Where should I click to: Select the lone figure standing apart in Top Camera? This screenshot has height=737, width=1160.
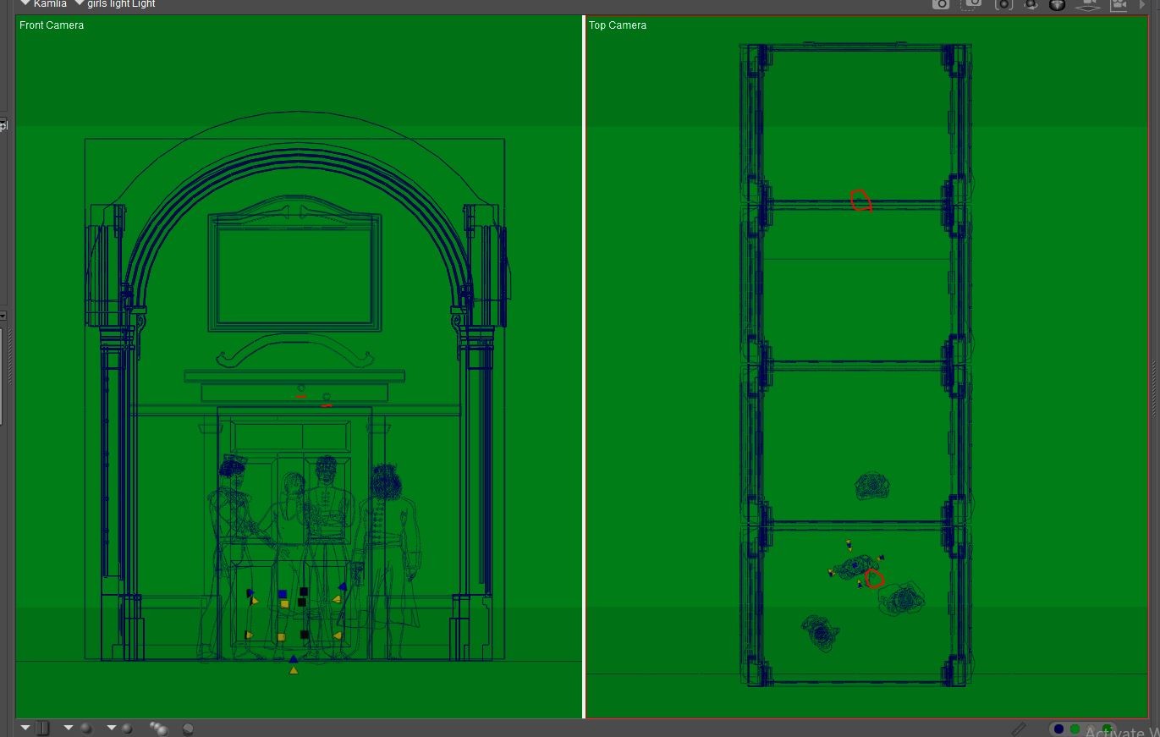tap(871, 486)
